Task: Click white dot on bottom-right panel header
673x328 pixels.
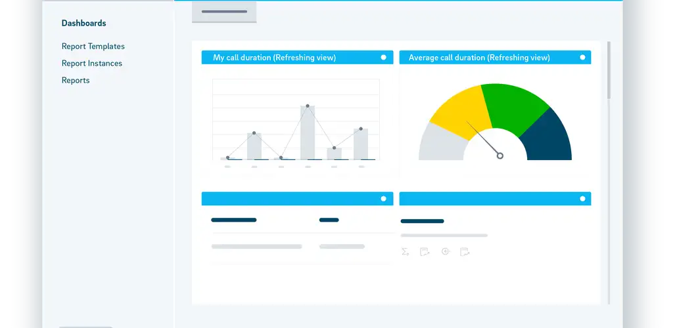Action: pyautogui.click(x=582, y=199)
